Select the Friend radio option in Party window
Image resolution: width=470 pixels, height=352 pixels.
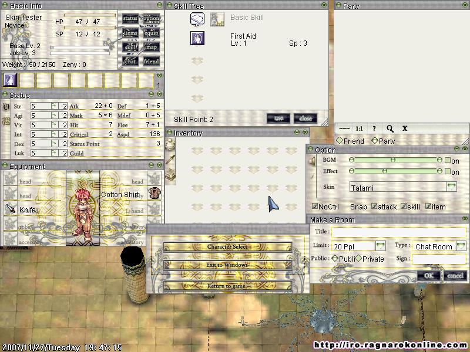(340, 140)
